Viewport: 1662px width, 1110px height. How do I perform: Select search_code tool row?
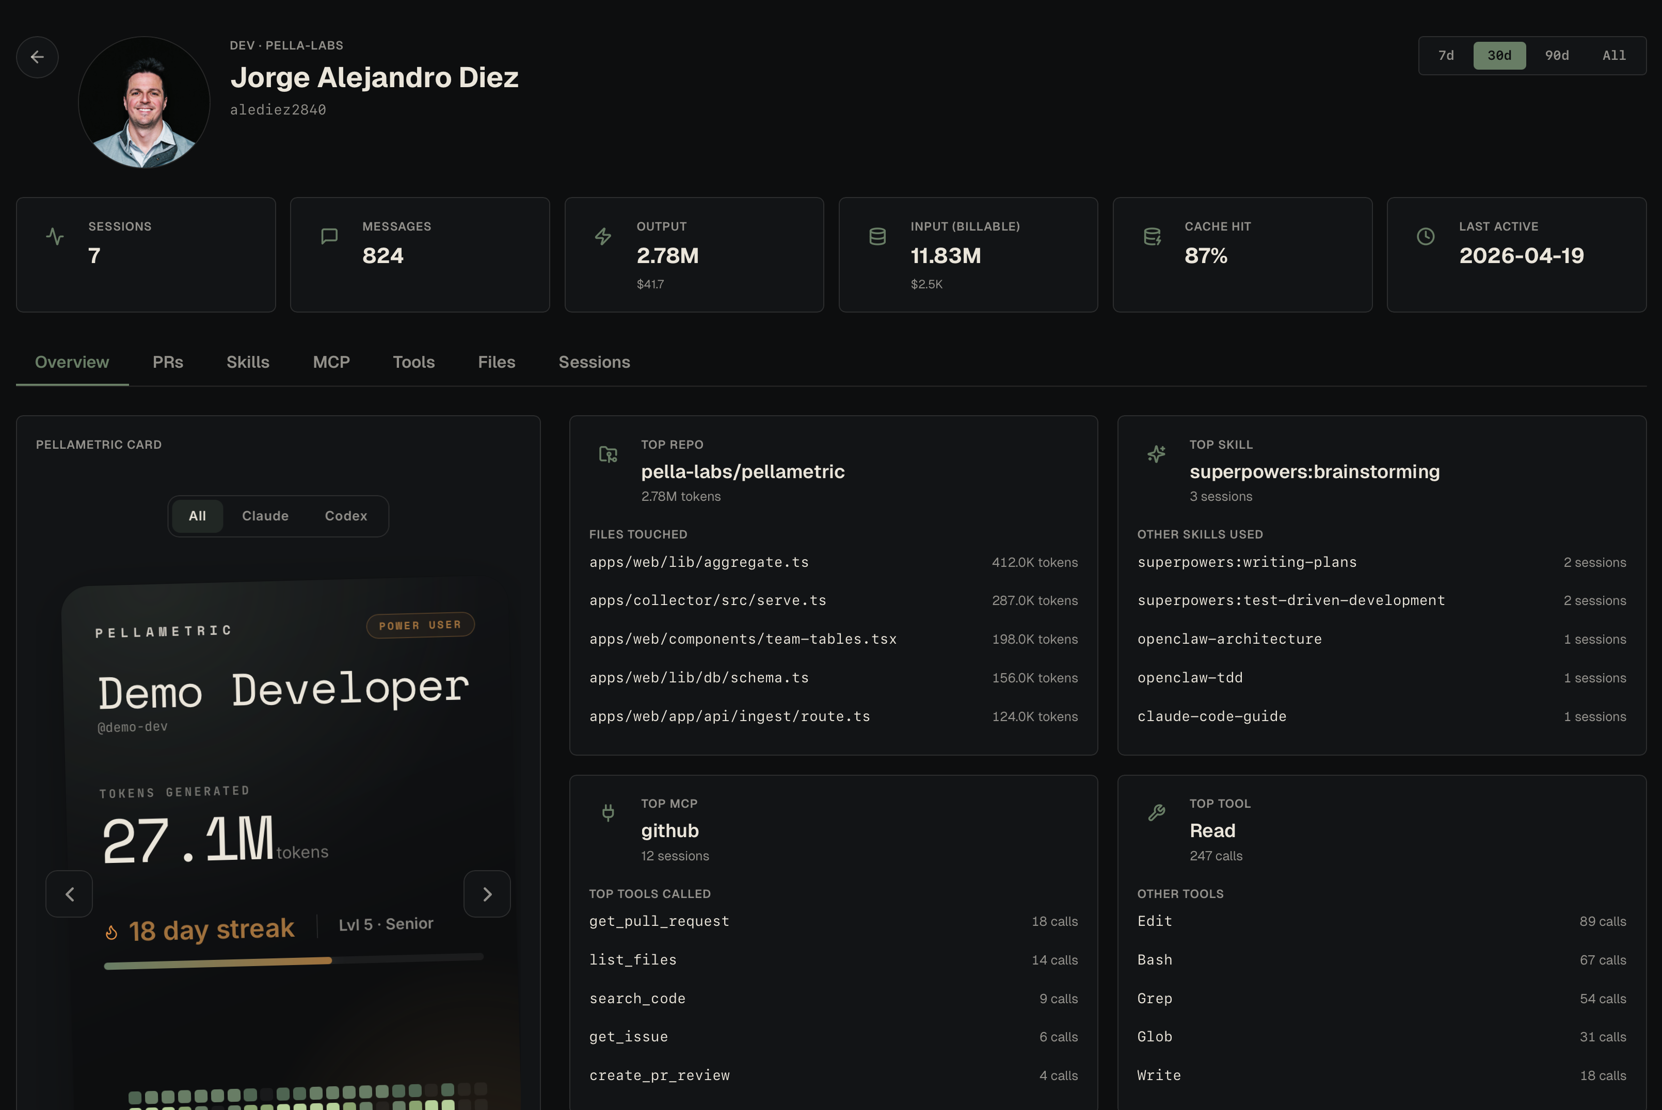(x=833, y=998)
